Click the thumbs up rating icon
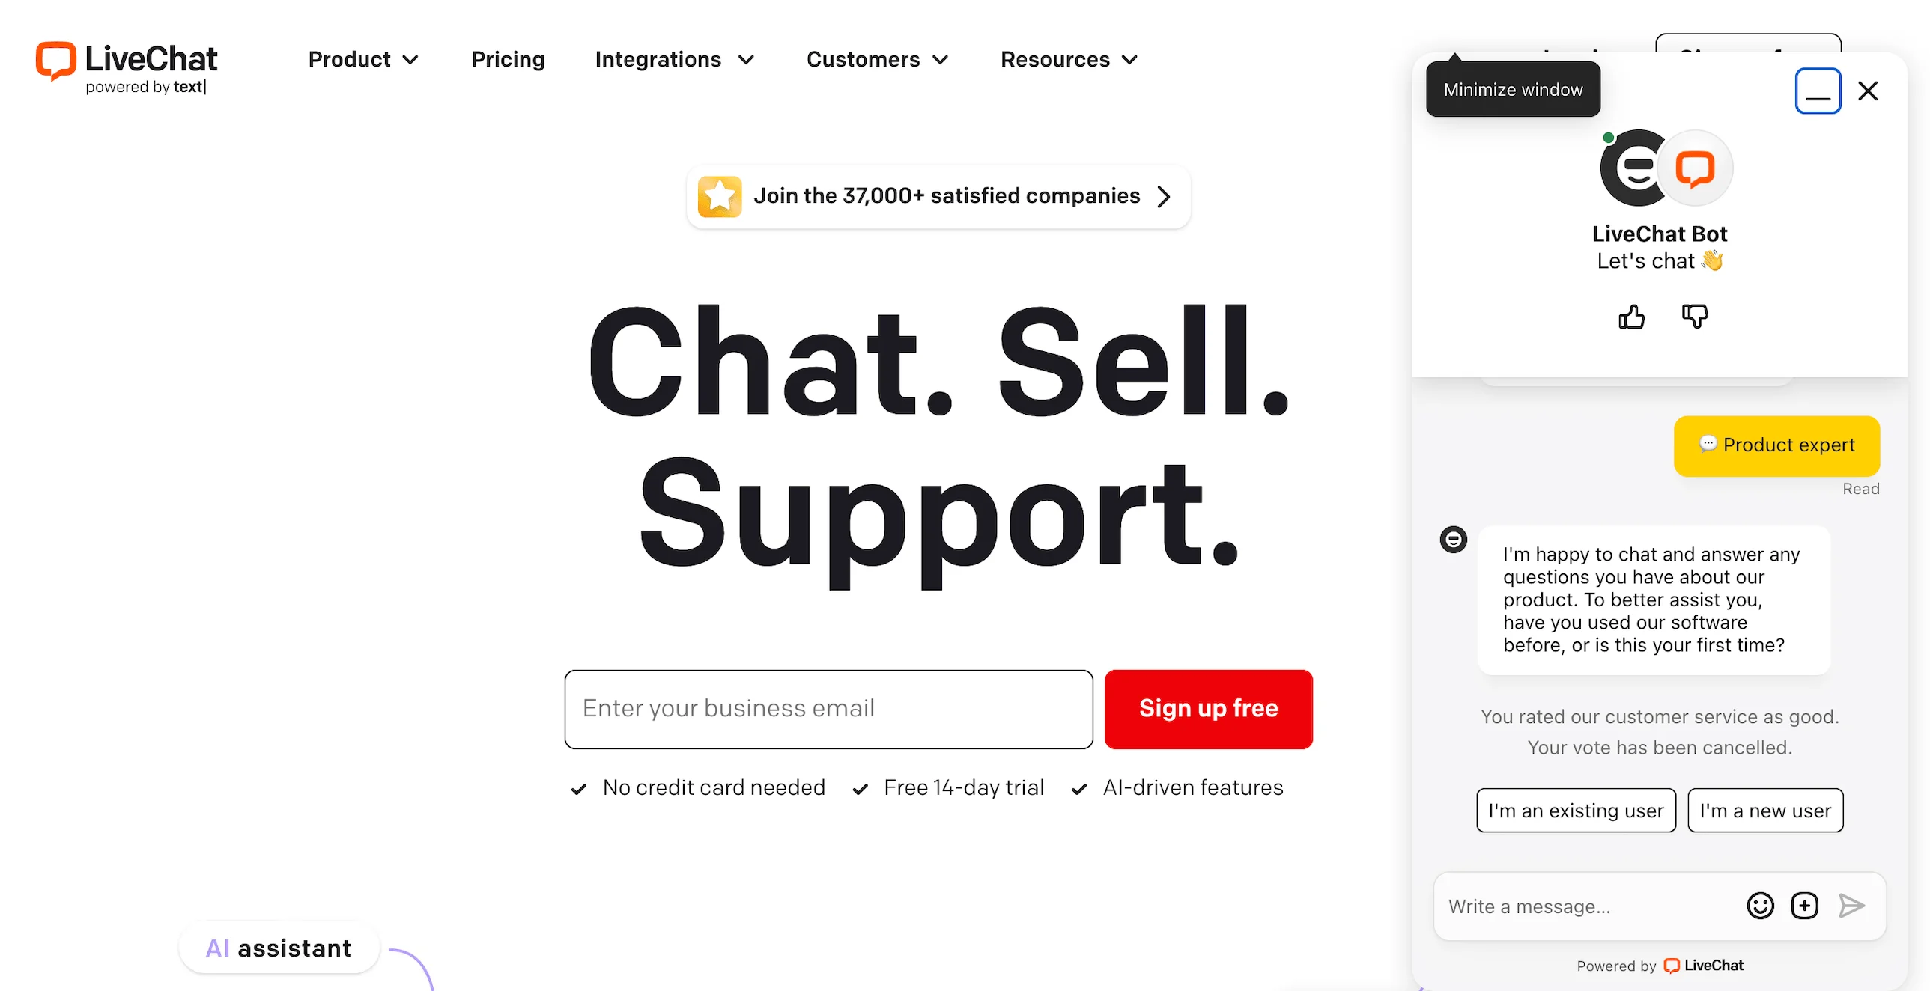 (1633, 317)
